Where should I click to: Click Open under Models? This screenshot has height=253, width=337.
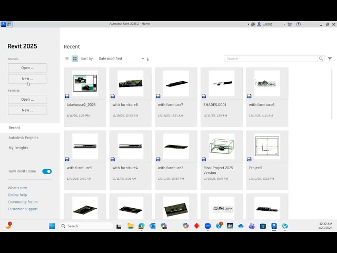pos(27,68)
